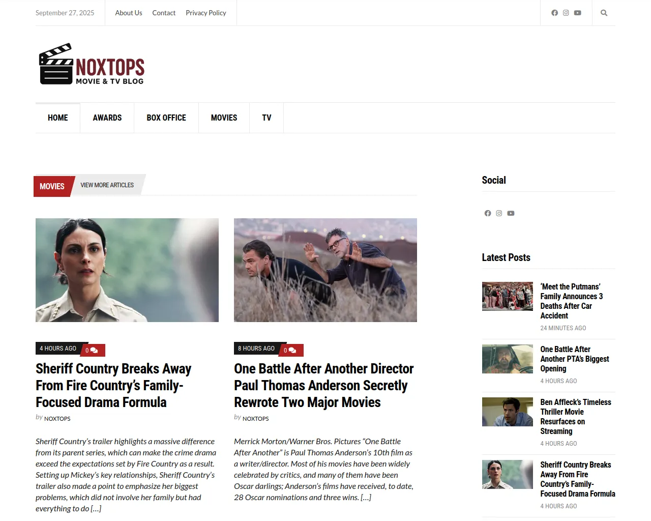This screenshot has width=651, height=521.
Task: Go to the Home menu item
Action: (58, 118)
